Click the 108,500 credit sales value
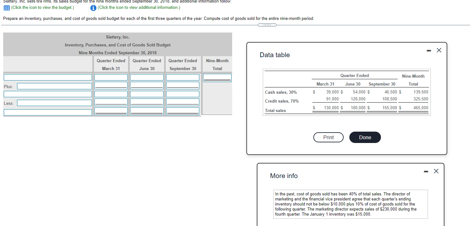 (x=390, y=99)
